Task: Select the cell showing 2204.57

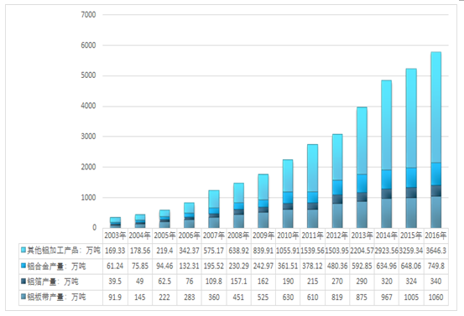Action: coord(362,251)
